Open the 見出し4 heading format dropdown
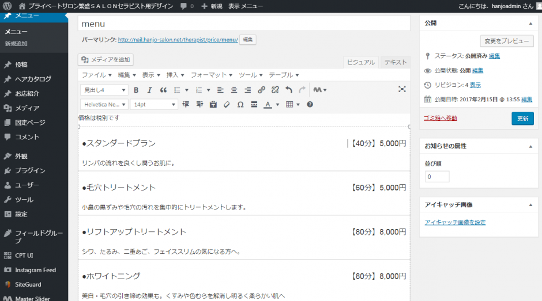The width and height of the screenshot is (542, 301). pos(104,90)
